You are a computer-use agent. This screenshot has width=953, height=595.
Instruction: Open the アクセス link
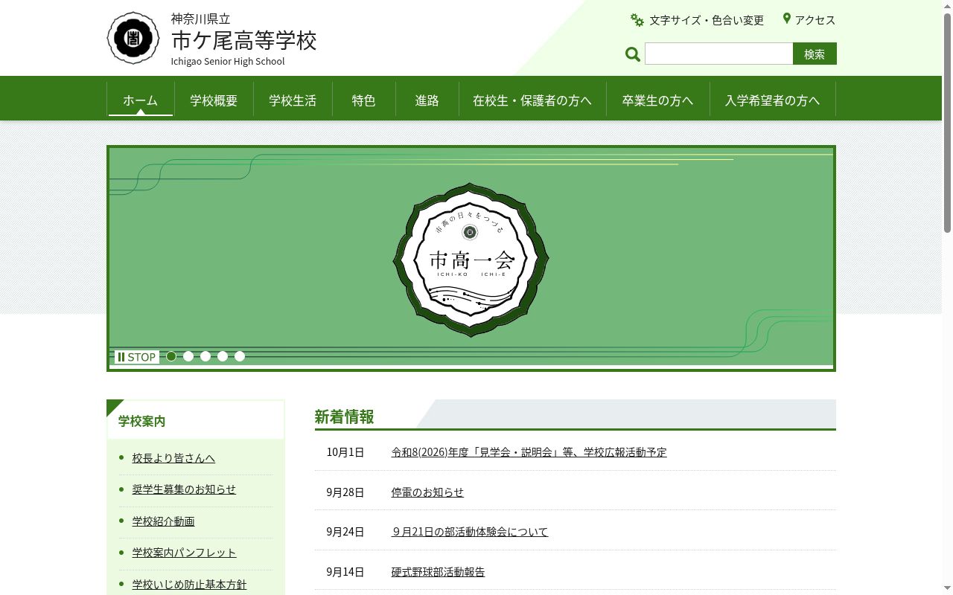click(x=815, y=20)
